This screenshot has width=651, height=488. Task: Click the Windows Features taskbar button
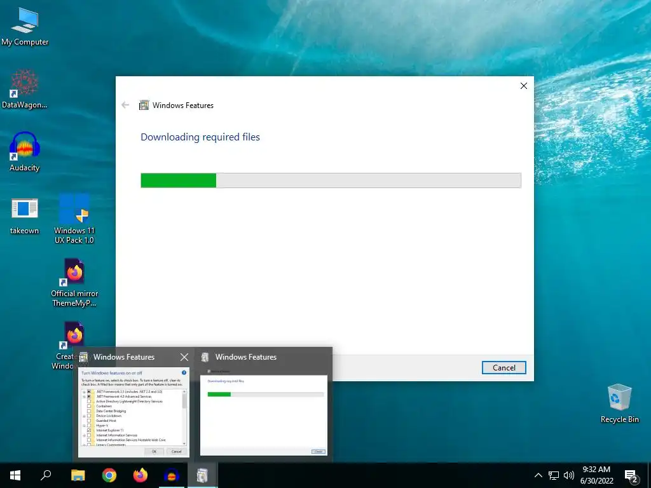203,475
